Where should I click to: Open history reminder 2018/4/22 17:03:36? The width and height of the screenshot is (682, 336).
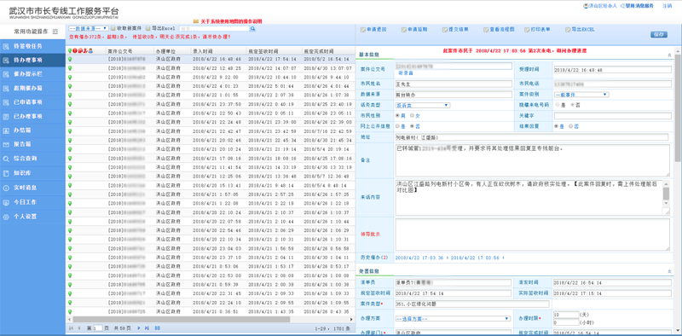(x=419, y=258)
